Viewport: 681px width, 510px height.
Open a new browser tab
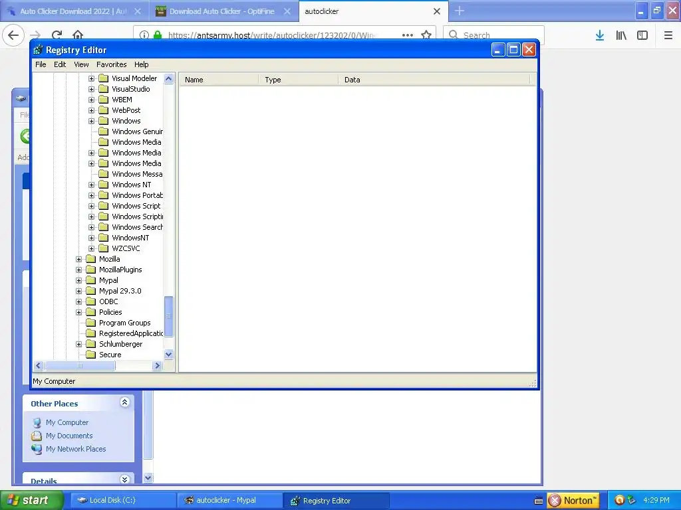point(460,11)
